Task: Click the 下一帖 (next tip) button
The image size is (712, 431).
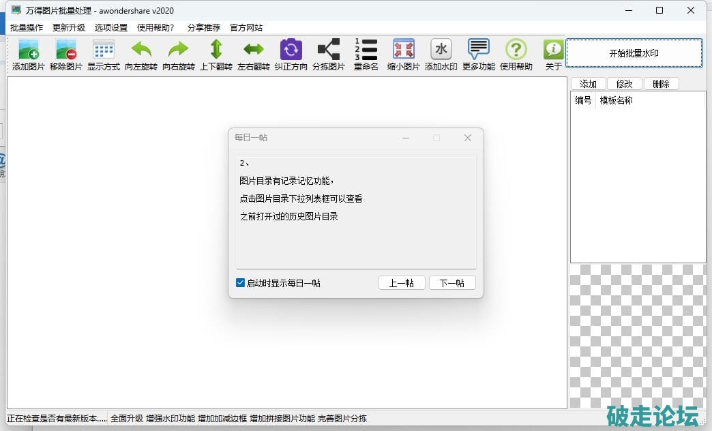Action: (x=452, y=283)
